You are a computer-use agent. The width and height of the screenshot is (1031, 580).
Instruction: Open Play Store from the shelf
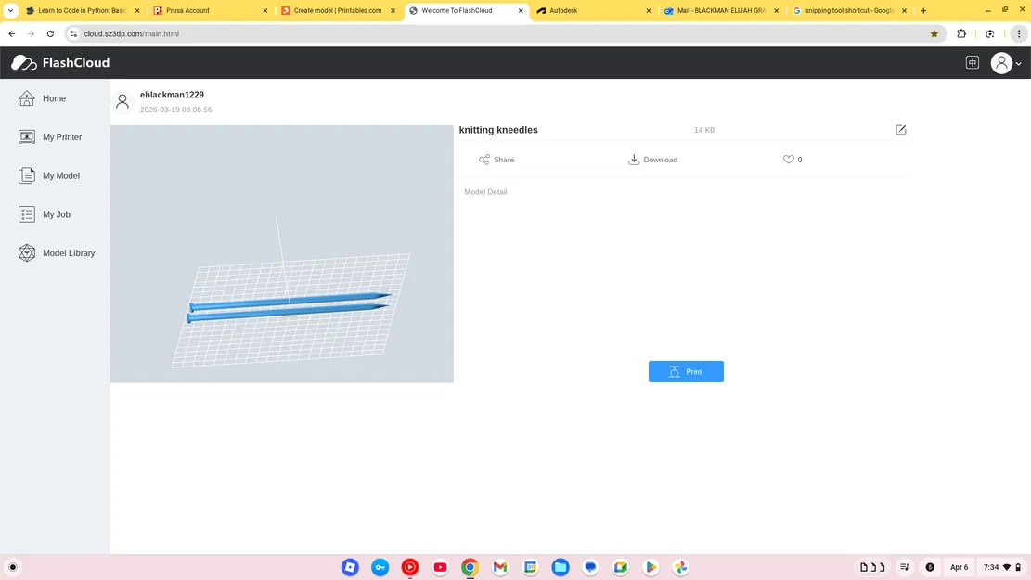click(x=651, y=567)
